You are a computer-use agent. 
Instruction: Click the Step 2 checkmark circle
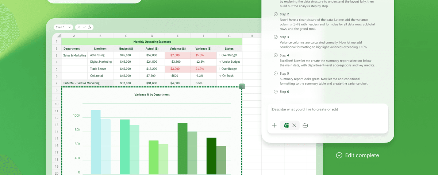(x=275, y=14)
